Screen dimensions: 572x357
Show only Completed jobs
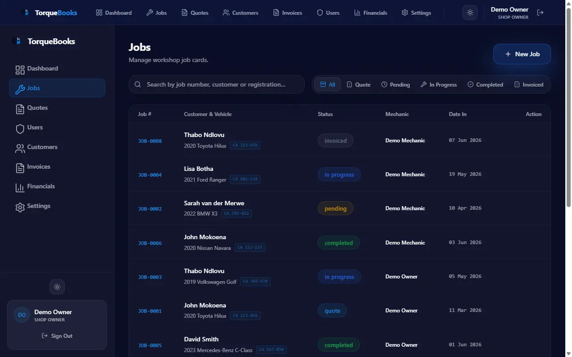[x=485, y=84]
